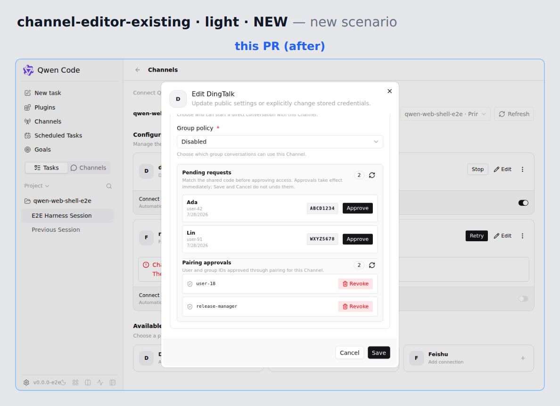Screen dimensions: 560x406
Task: Click the Channels antenna icon in sidebar
Action: pyautogui.click(x=27, y=121)
